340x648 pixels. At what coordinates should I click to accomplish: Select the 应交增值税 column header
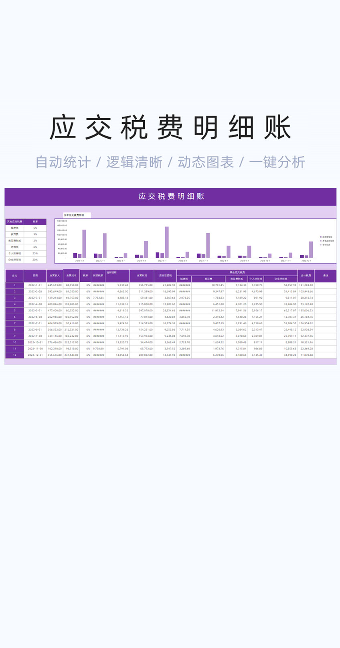click(x=166, y=276)
